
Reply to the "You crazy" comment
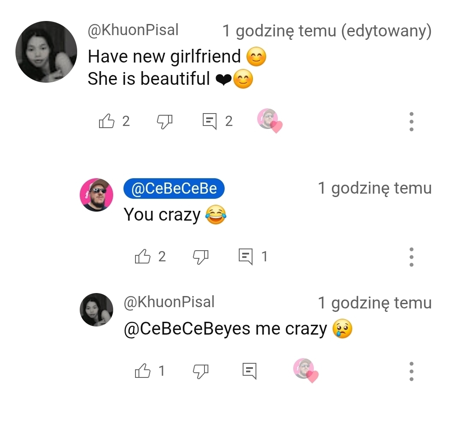[246, 257]
